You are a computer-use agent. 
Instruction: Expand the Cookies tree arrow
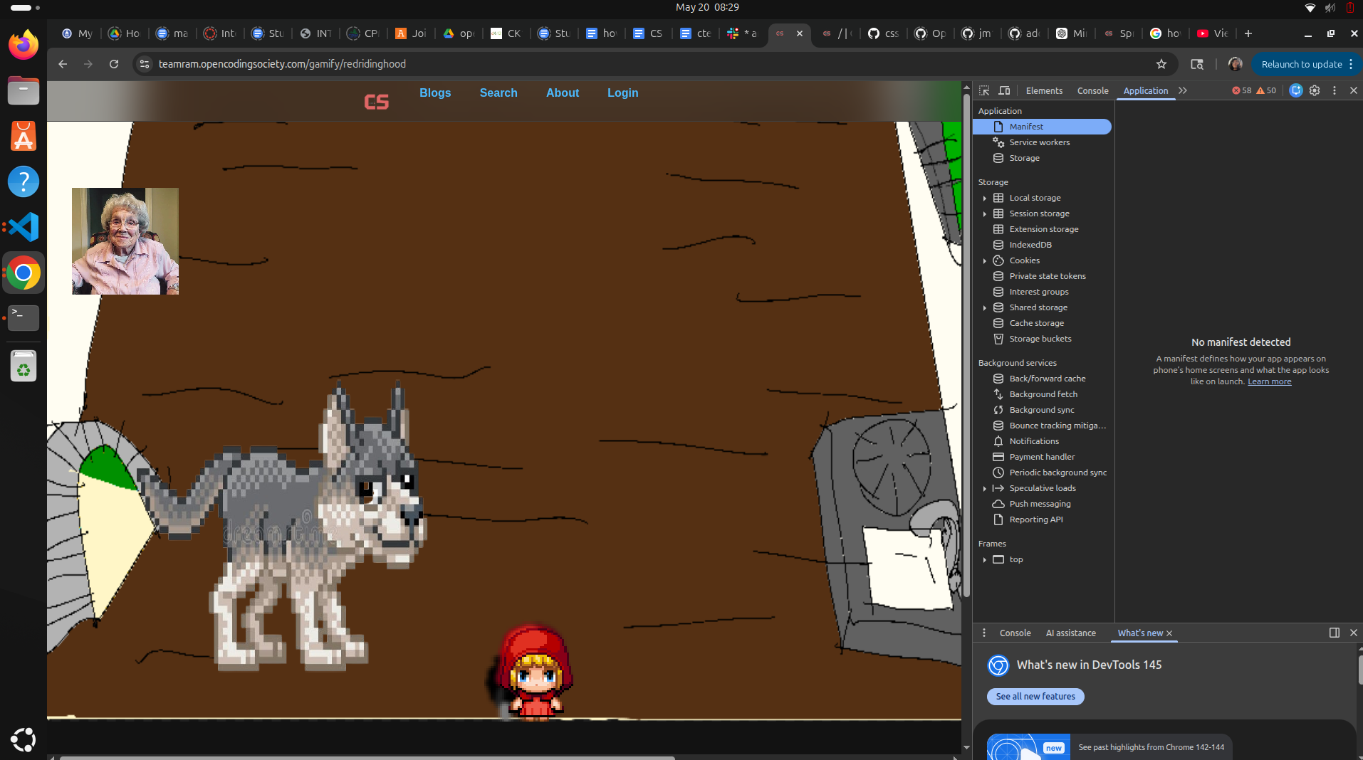pos(985,260)
